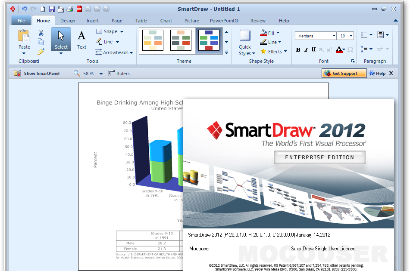410x271 pixels.
Task: Collapse the ribbon with the up arrow
Action: [396, 21]
